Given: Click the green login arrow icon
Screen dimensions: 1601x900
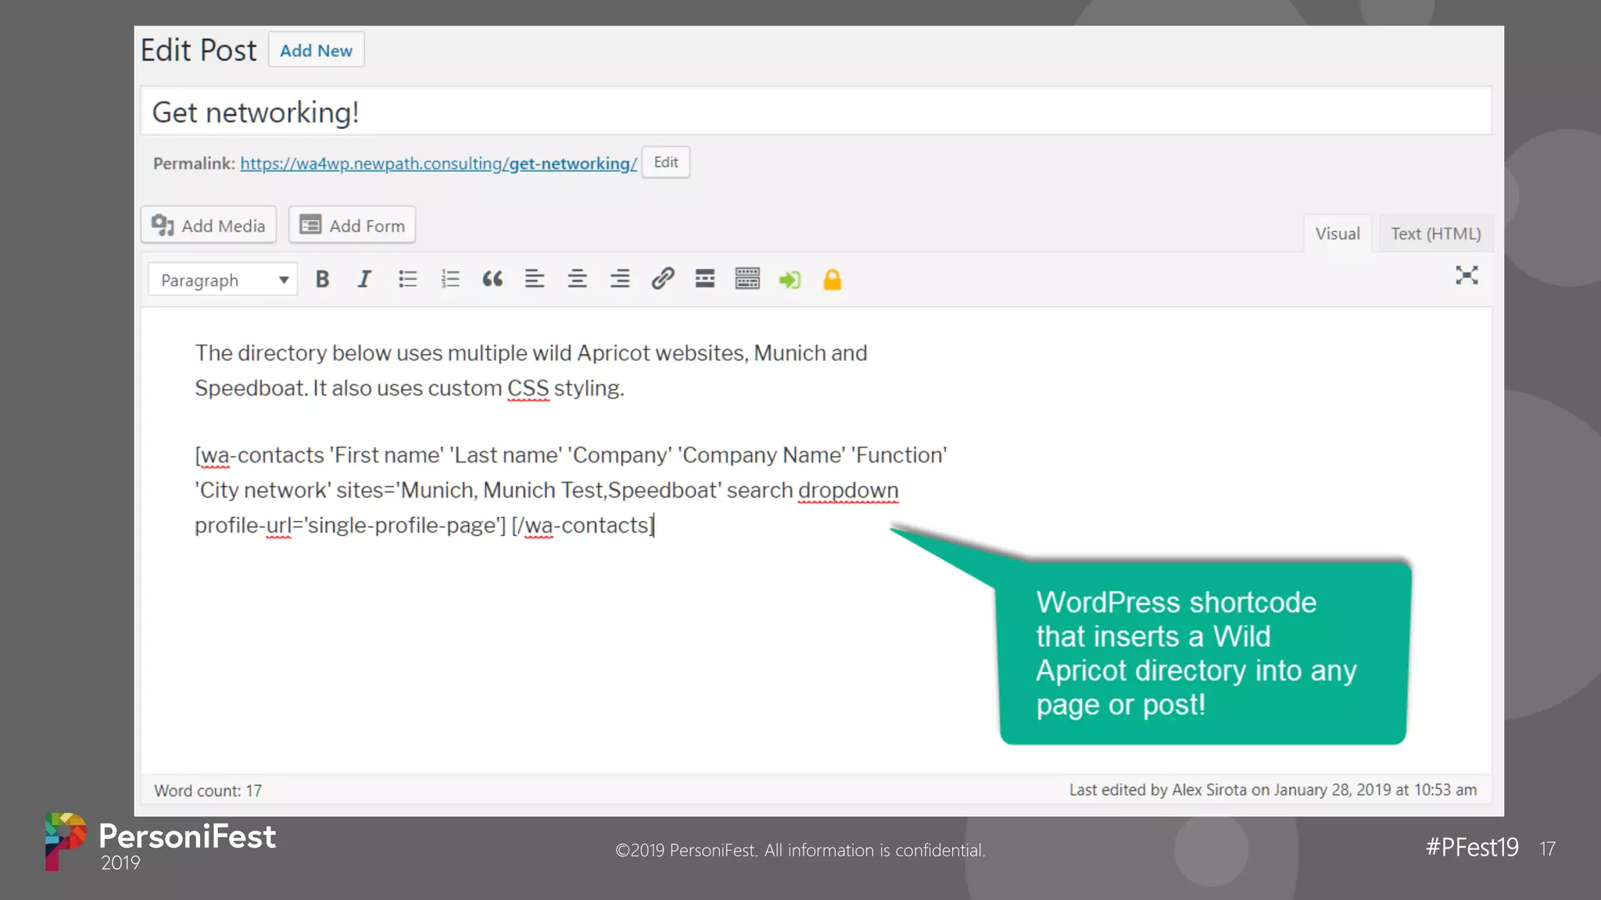Looking at the screenshot, I should click(x=790, y=279).
